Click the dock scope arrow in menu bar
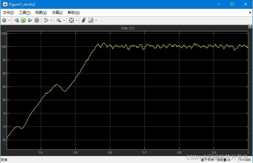 coord(250,12)
